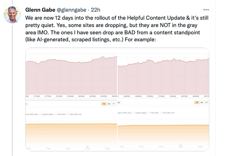Enable Paid traffic cost checkbox in left chart
The height and width of the screenshot is (156, 226).
click(68, 114)
